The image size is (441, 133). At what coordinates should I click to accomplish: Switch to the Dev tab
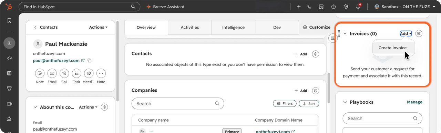[x=277, y=27]
